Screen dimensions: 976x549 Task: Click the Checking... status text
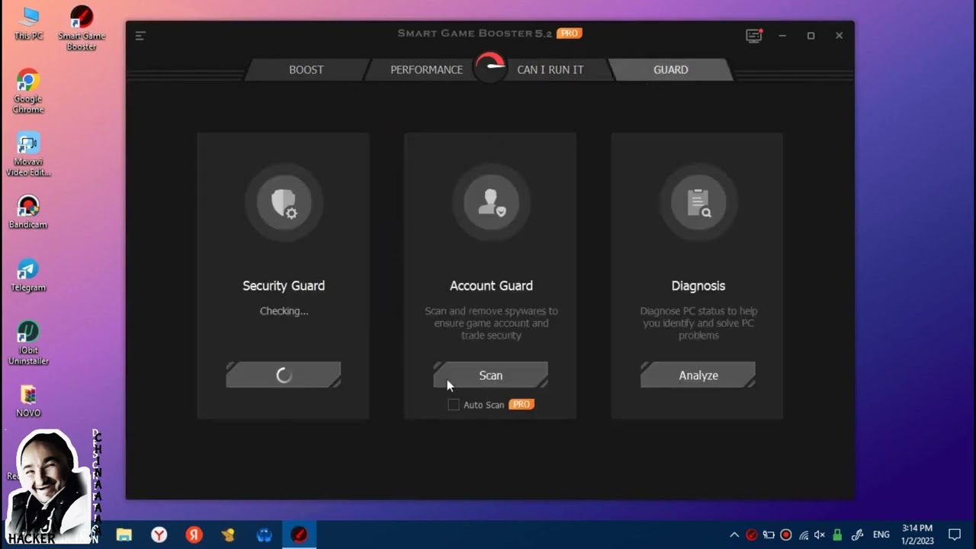click(x=284, y=311)
